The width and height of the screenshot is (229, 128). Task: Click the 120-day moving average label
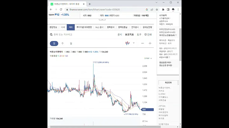pyautogui.click(x=66, y=56)
